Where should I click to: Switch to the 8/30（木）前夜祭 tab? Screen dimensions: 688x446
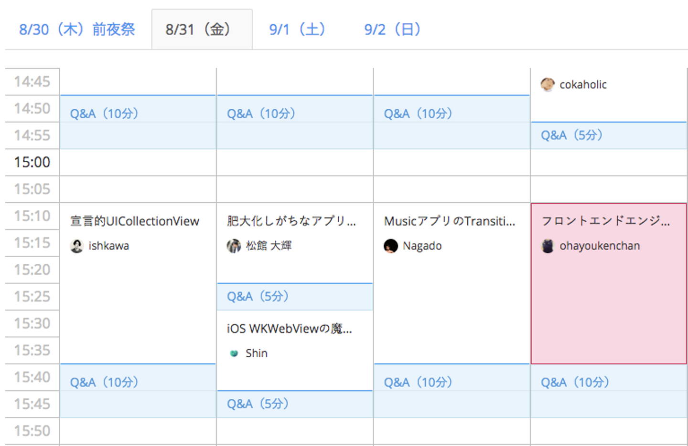(77, 30)
